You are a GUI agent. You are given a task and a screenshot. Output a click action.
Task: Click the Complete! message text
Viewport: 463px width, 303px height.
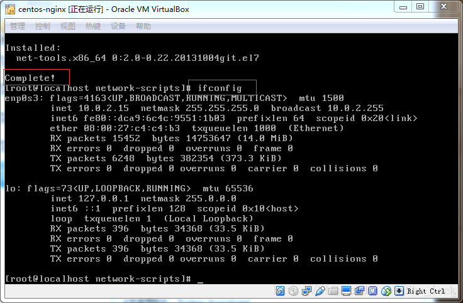(30, 78)
